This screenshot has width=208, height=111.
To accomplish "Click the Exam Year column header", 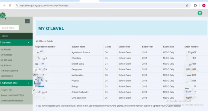I will [x=148, y=47].
